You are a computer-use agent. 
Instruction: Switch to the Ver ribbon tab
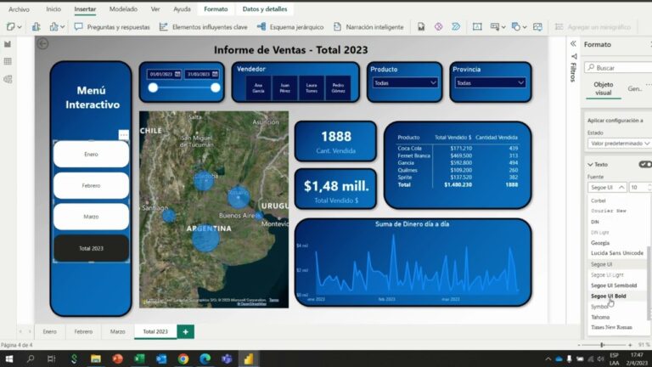point(155,8)
